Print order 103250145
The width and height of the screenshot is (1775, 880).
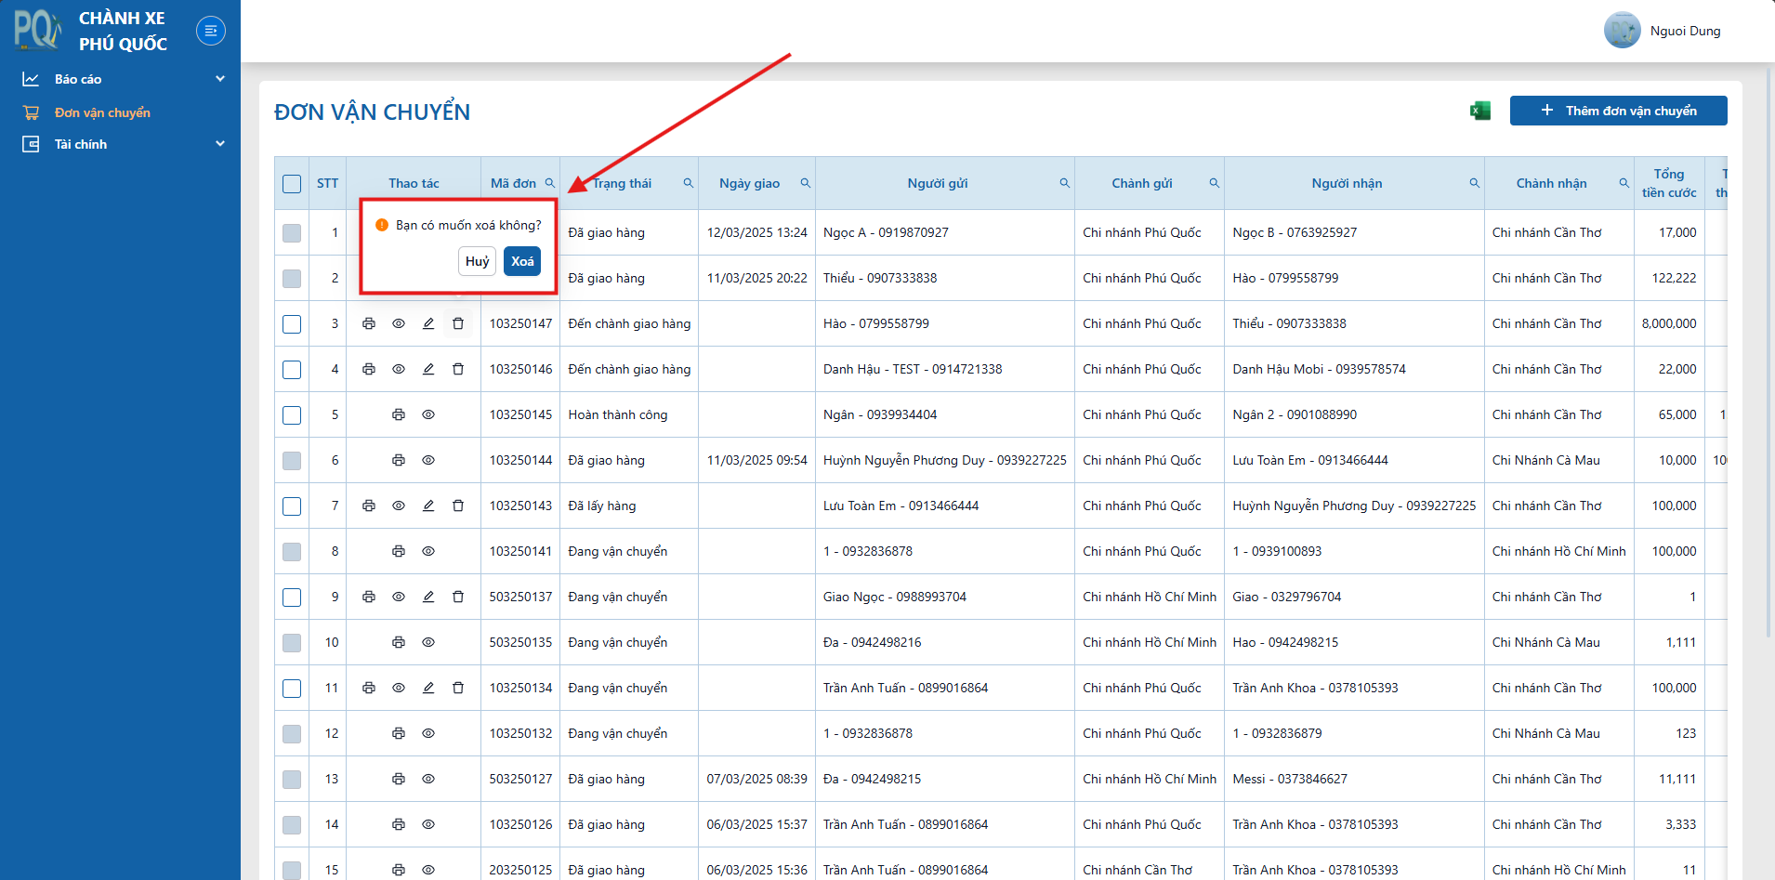click(x=399, y=414)
